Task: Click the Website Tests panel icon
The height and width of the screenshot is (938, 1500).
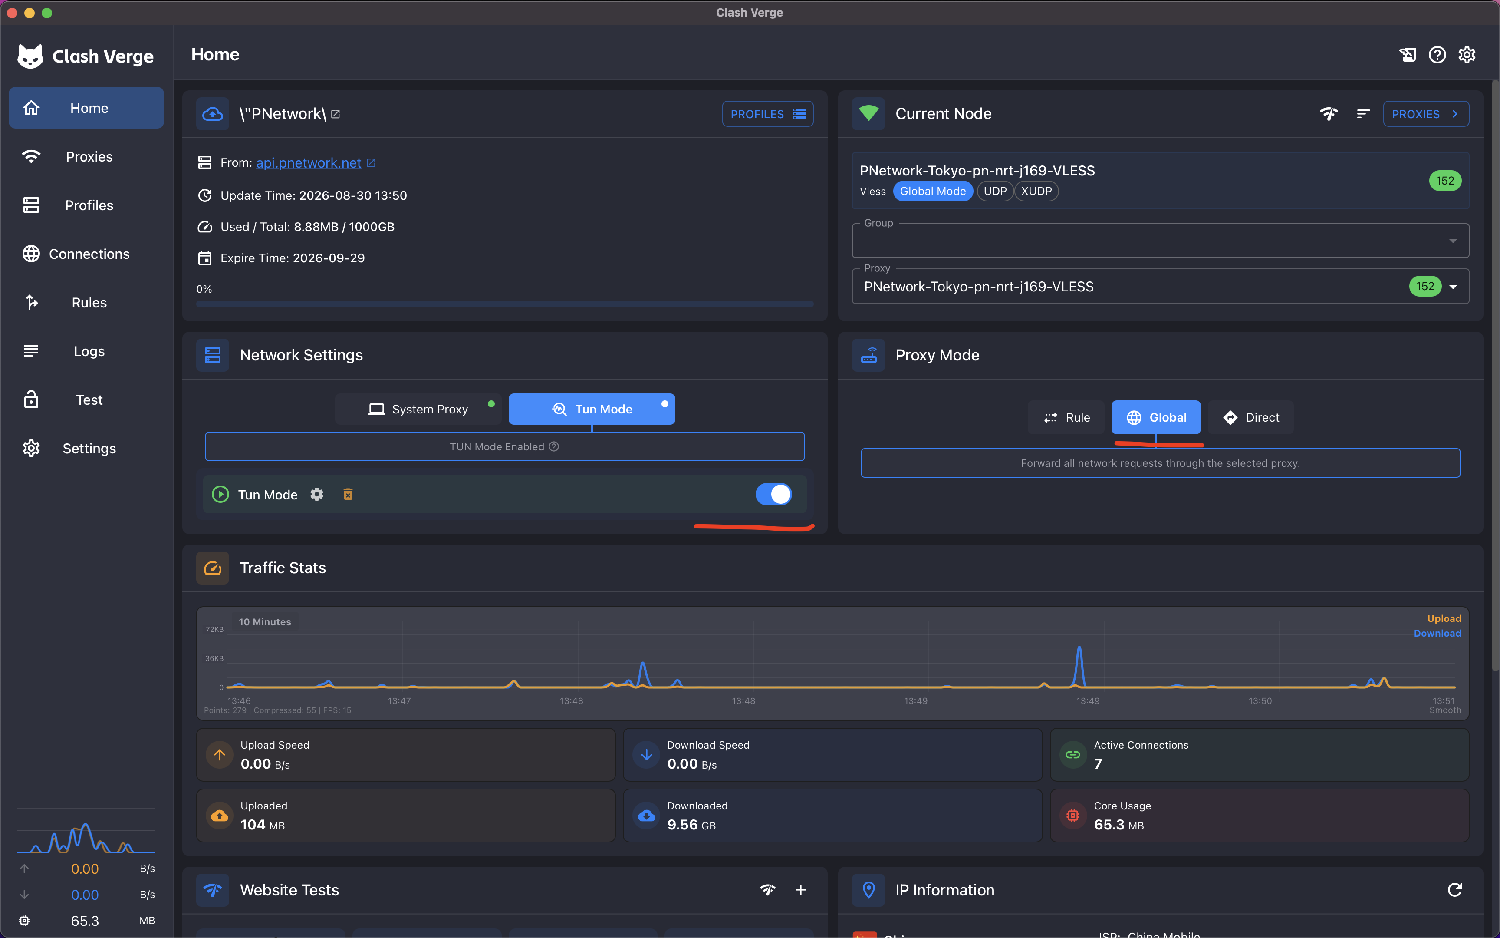Action: pyautogui.click(x=213, y=890)
